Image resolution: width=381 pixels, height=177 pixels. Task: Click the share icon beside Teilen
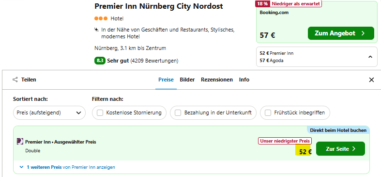click(x=15, y=80)
